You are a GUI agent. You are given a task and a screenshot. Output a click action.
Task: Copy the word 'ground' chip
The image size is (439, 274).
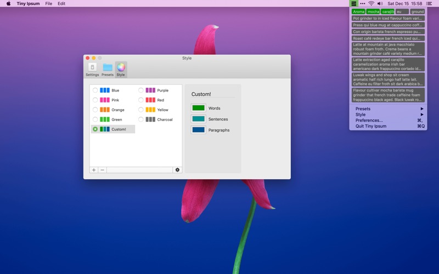click(x=418, y=12)
